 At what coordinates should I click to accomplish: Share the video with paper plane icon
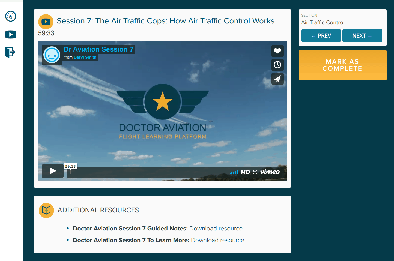(277, 79)
